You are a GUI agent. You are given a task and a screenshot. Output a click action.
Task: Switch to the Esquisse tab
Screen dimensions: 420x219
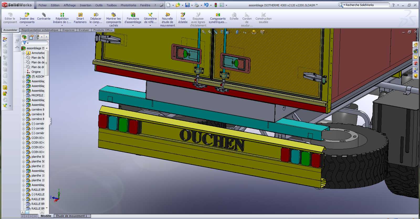(69, 30)
